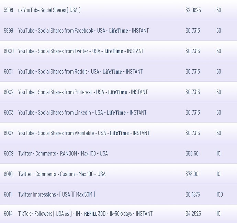The width and height of the screenshot is (237, 223).
Task: Select YouTube Social Shares from Twitter row
Action: tap(81, 51)
